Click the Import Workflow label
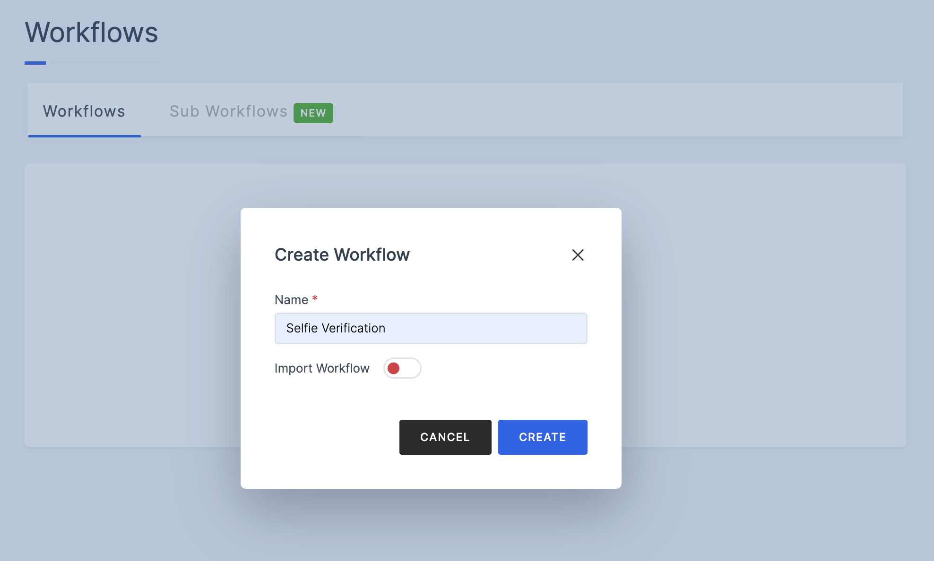The width and height of the screenshot is (934, 561). point(322,368)
